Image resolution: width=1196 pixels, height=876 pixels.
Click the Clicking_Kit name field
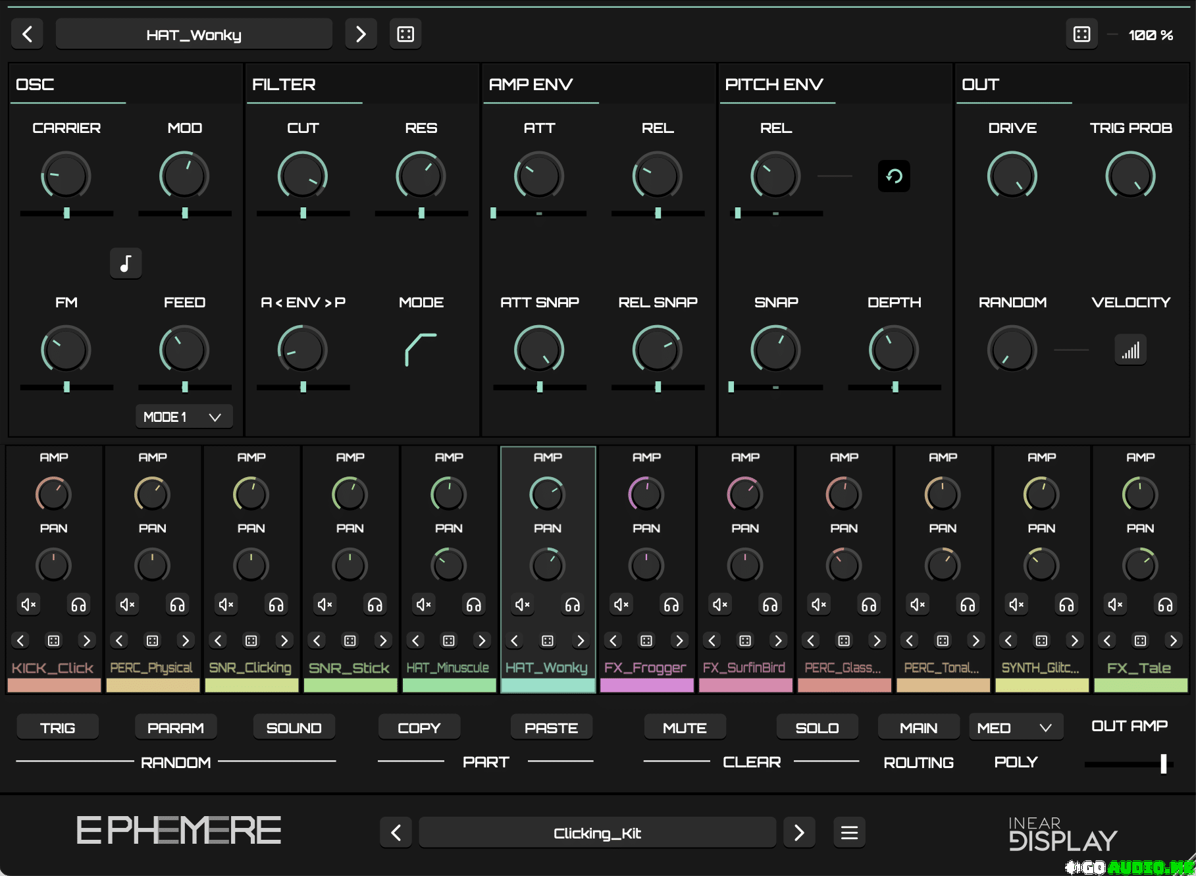(598, 833)
